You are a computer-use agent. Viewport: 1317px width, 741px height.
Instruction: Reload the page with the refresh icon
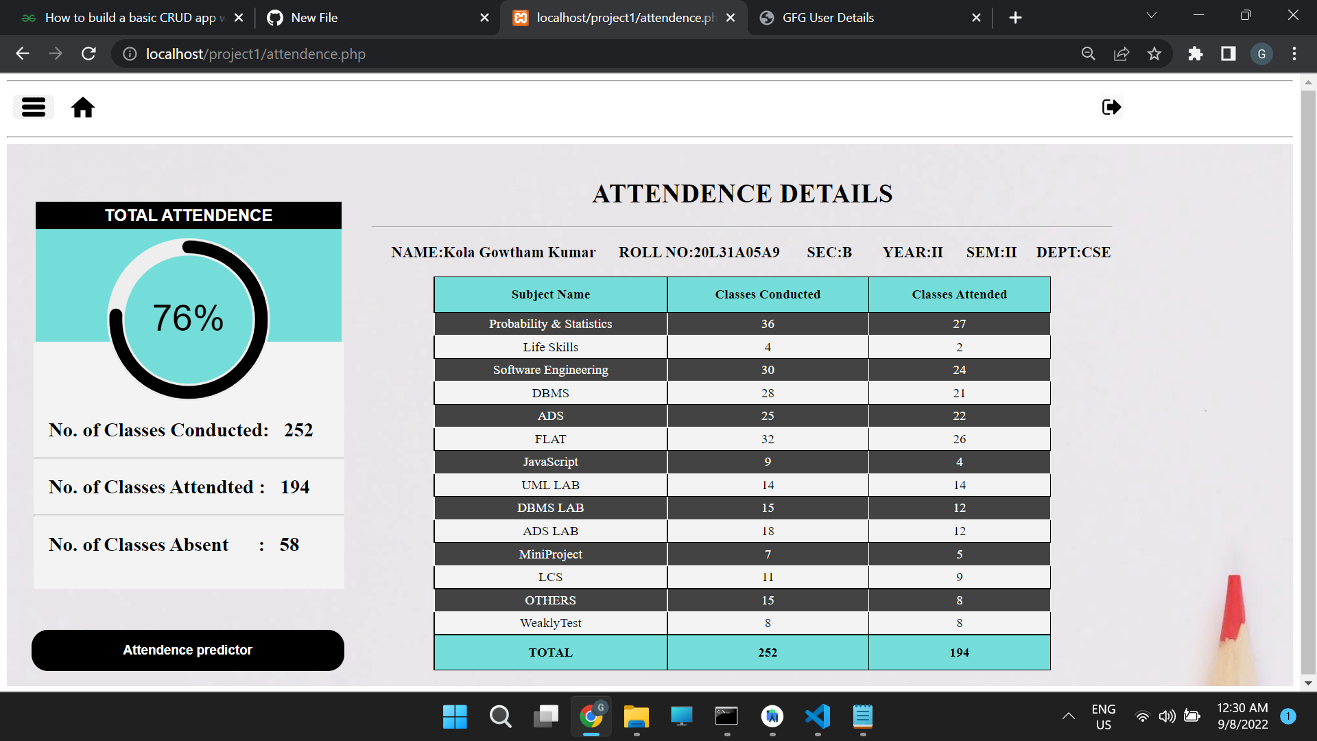(88, 54)
